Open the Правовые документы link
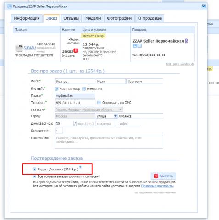Screen dimensions: 219x220 tap(157, 186)
